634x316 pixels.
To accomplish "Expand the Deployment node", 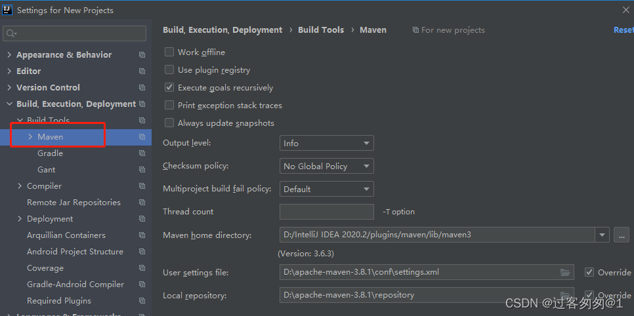I will coord(20,218).
